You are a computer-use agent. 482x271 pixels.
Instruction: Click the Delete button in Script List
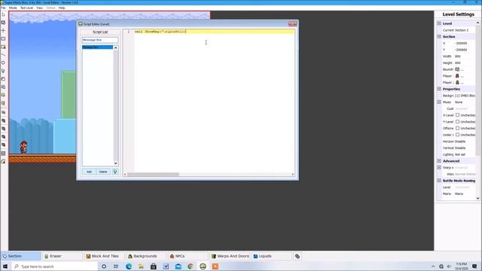click(103, 172)
